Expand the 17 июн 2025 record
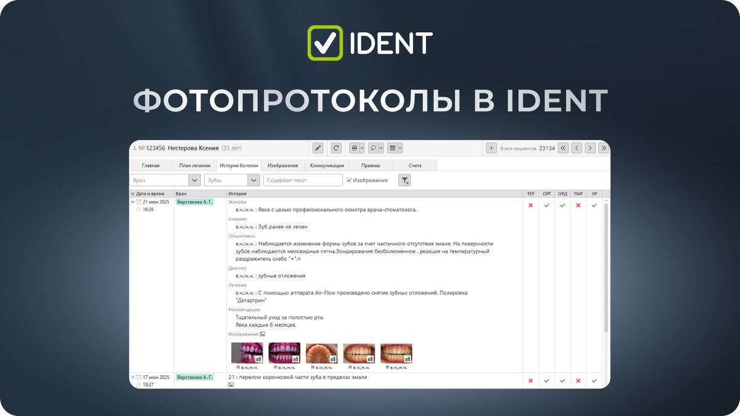Image resolution: width=740 pixels, height=416 pixels. pos(133,377)
